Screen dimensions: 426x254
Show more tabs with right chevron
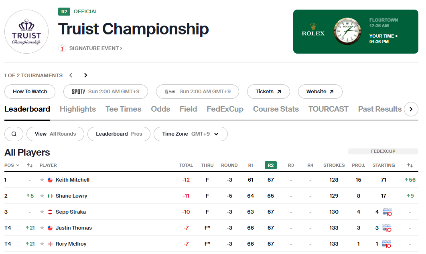pyautogui.click(x=411, y=109)
